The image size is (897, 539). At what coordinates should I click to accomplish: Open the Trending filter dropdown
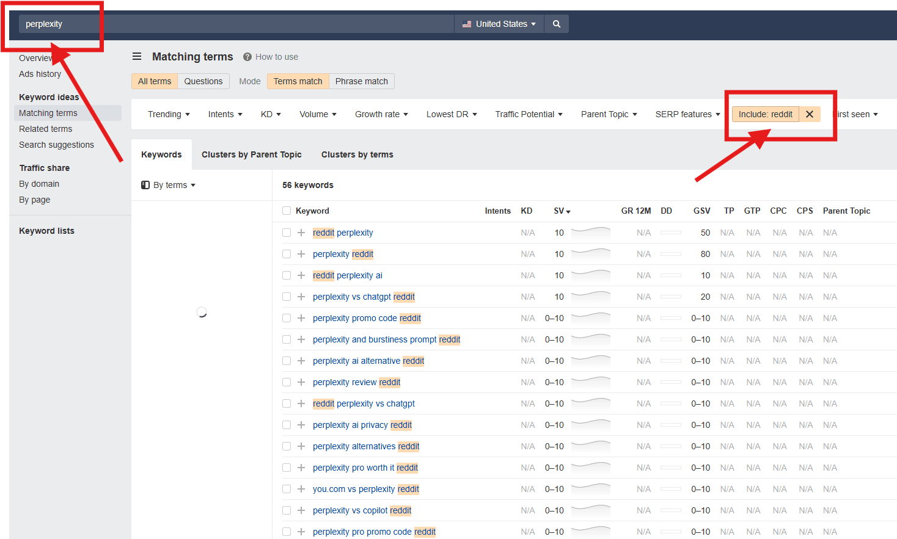pyautogui.click(x=169, y=114)
